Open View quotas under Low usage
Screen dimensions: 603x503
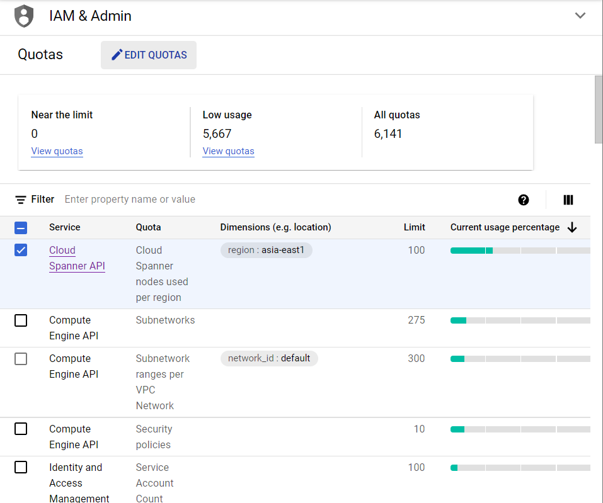228,151
